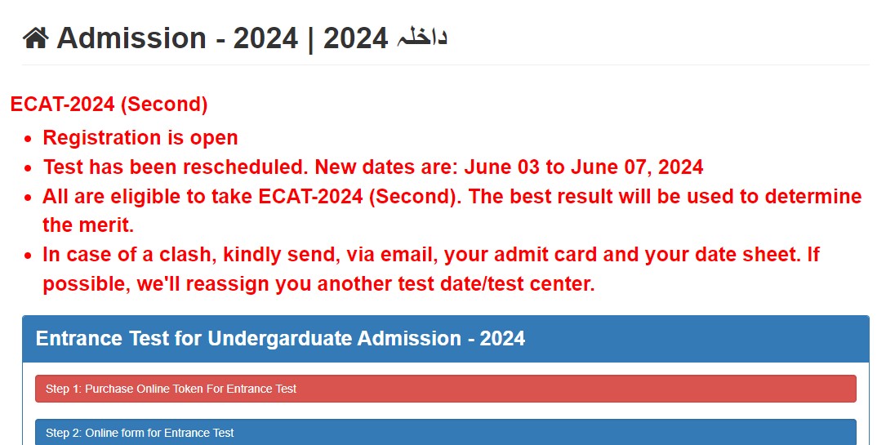This screenshot has height=445, width=886.
Task: Select the ECAT-2024 (Second) red heading
Action: tap(109, 105)
